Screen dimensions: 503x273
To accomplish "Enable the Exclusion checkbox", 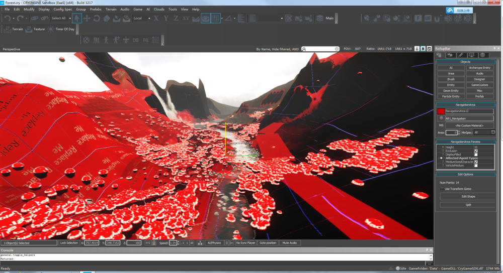I will [x=476, y=151].
